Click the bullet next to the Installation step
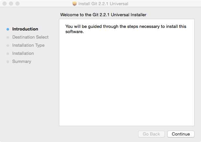 8,53
